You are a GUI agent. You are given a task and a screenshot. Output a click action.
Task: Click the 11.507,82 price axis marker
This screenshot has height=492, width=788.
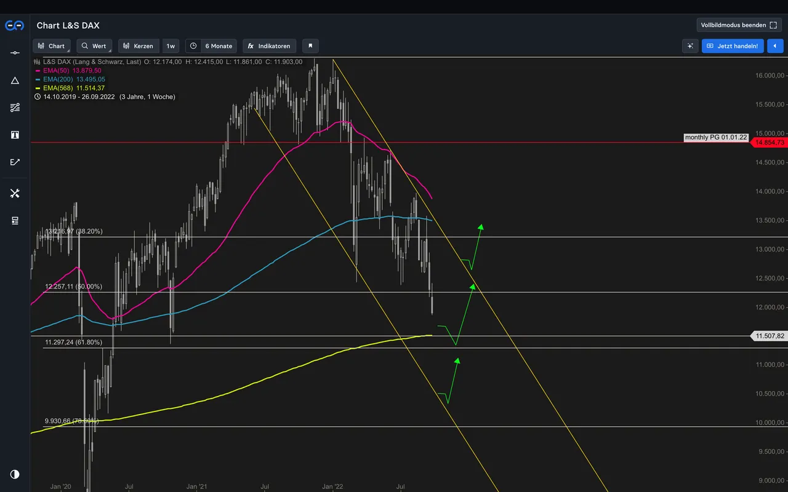[769, 336]
